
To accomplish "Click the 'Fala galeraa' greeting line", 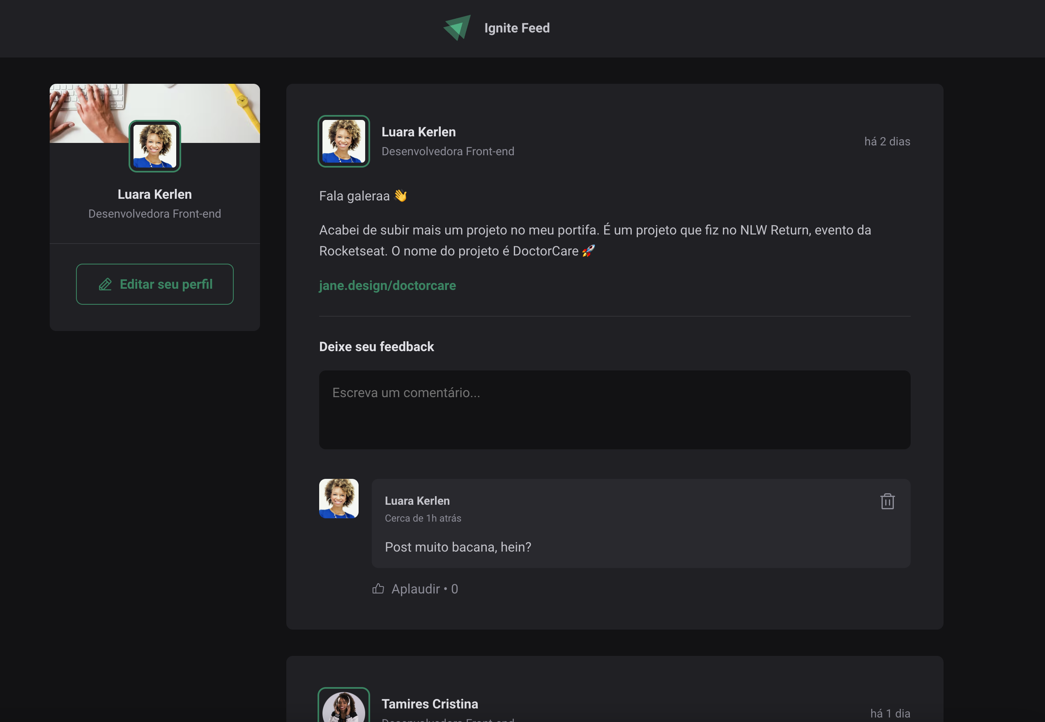I will click(x=363, y=196).
